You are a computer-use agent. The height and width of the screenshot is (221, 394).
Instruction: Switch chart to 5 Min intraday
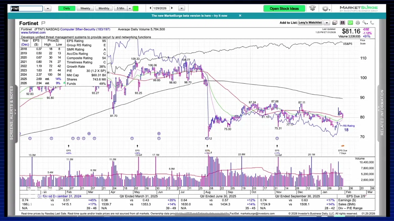pos(120,9)
